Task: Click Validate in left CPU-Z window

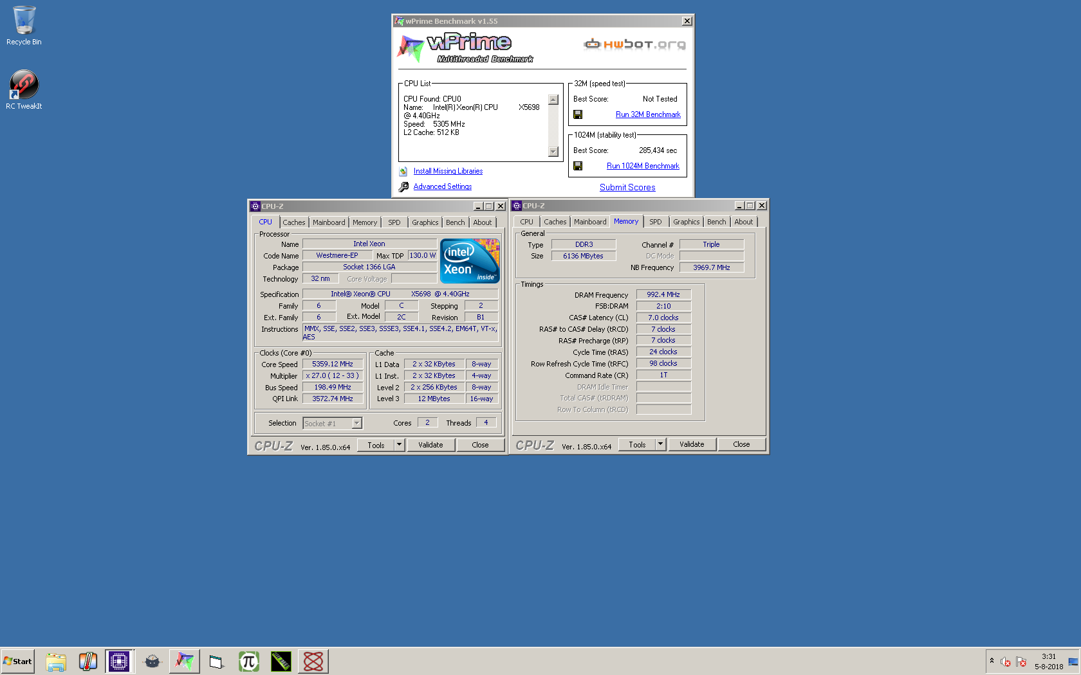Action: coord(431,445)
